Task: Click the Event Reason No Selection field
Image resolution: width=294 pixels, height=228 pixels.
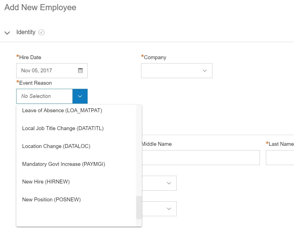Action: 44,96
